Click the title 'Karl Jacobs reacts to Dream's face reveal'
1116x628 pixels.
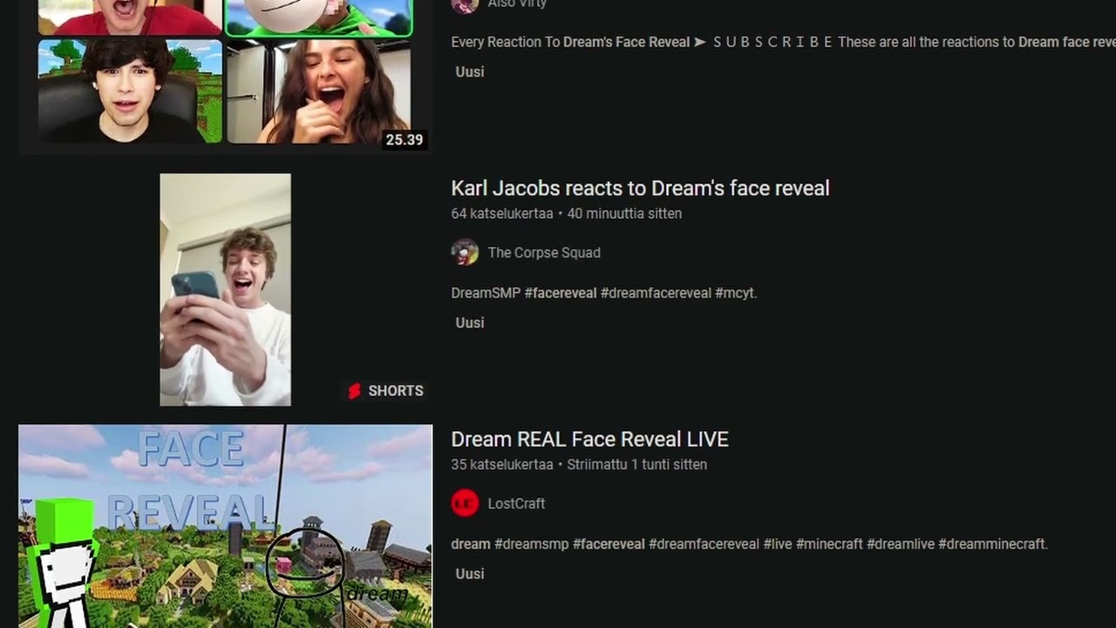pos(640,188)
